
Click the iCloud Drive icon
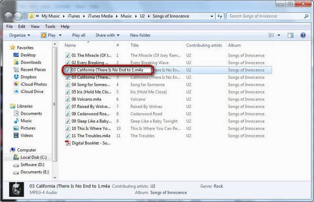[16, 91]
